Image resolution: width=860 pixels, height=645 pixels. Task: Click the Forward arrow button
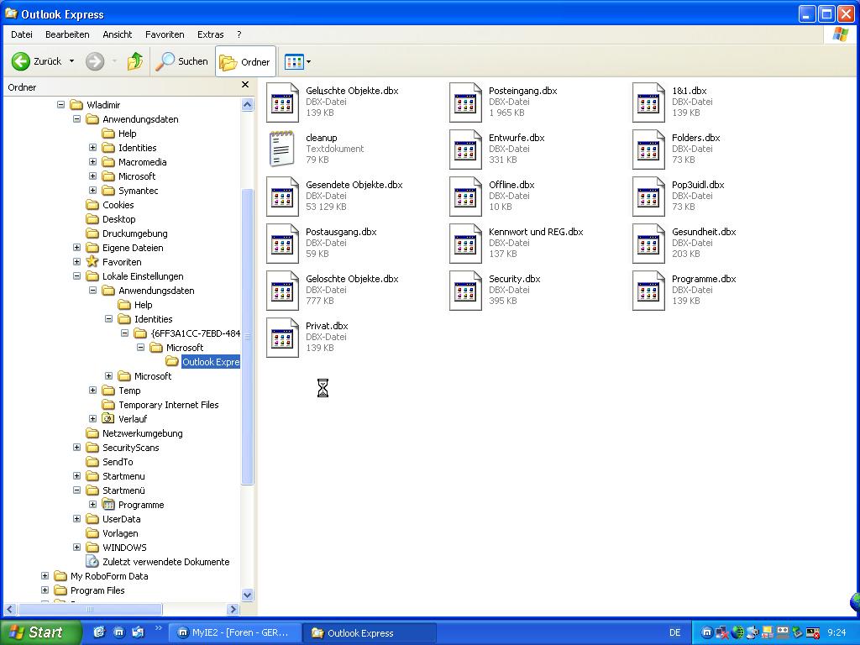point(95,61)
